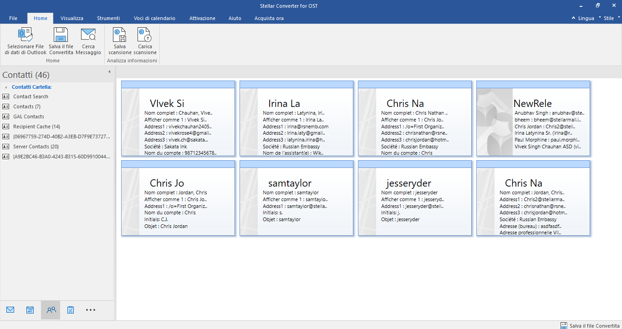
Task: Click Salva il file Convertita ribbon icon
Action: (x=61, y=35)
